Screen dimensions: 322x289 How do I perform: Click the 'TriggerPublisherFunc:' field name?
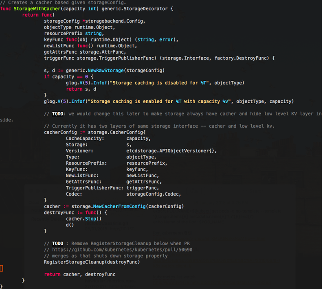tap(94, 188)
